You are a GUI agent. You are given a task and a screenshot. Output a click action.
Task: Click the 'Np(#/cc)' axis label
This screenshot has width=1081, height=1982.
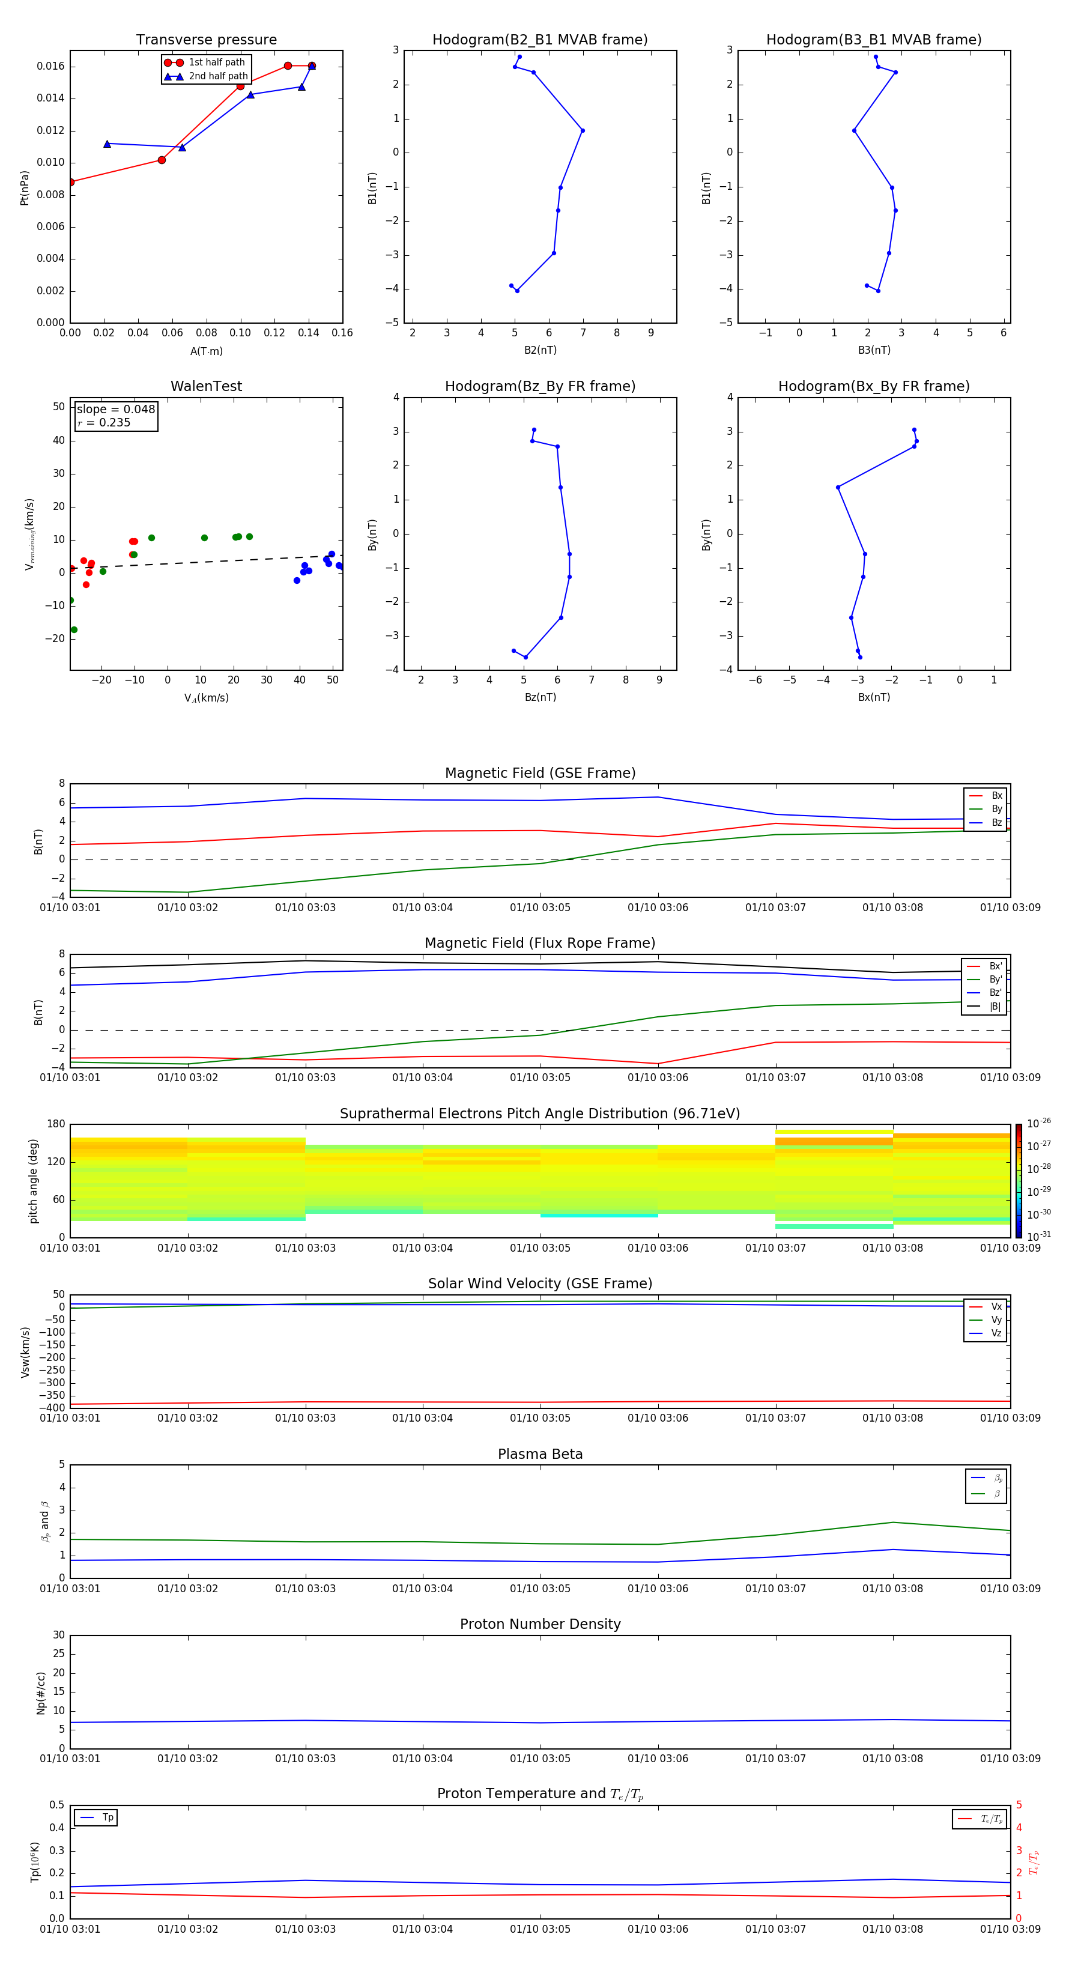point(41,1693)
